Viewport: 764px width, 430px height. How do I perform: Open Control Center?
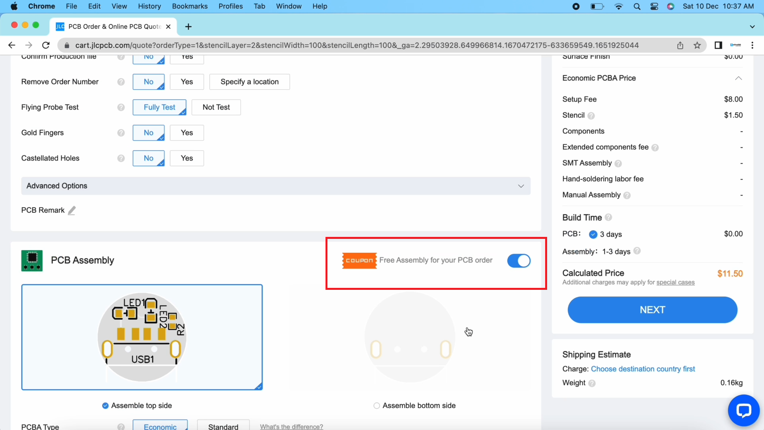(x=654, y=6)
